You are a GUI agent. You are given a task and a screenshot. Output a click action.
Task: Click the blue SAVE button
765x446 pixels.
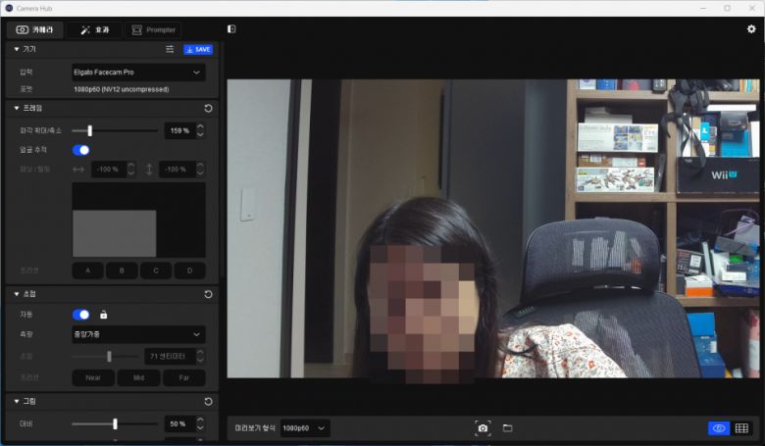[x=198, y=49]
